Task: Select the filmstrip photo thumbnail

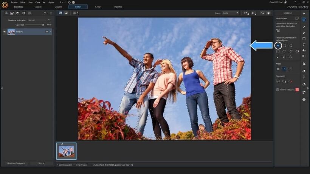Action: pos(67,151)
